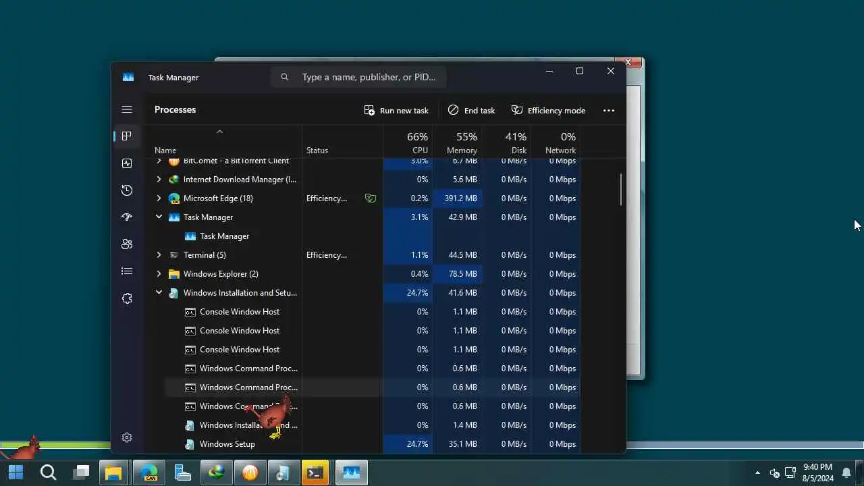Click the Task Manager search box
This screenshot has width=864, height=486.
358,77
